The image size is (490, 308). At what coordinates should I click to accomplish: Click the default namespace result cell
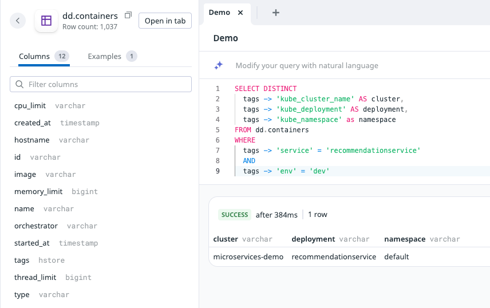397,256
